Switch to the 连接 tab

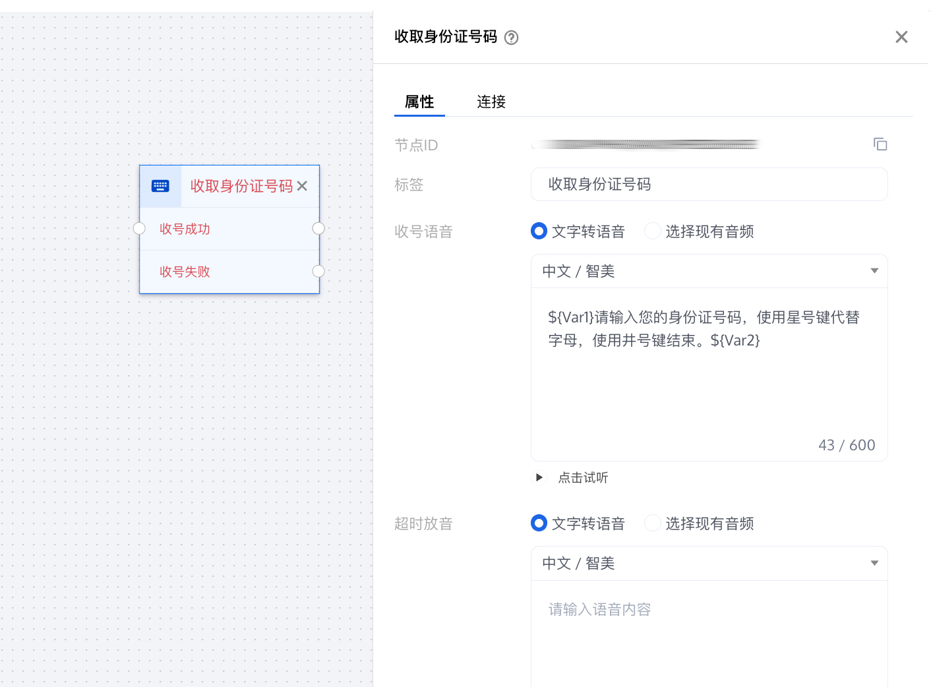click(491, 102)
